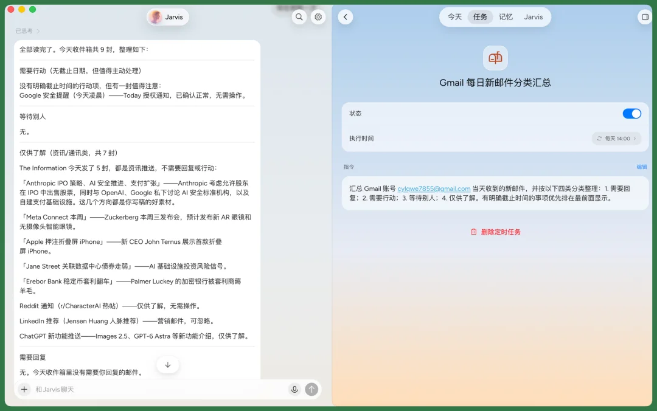Click the Anthropic IPO 策略 summary paragraph
The width and height of the screenshot is (657, 411).
click(134, 193)
